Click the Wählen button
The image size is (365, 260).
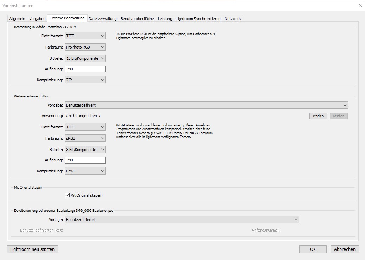(x=318, y=116)
